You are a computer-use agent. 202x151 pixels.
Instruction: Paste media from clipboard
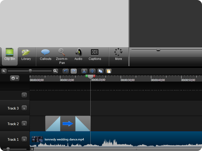click(x=109, y=71)
